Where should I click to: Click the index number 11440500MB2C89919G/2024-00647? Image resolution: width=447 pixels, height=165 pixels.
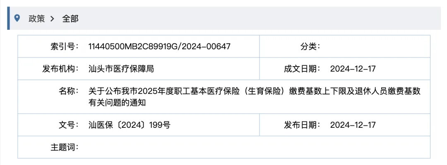(x=159, y=46)
